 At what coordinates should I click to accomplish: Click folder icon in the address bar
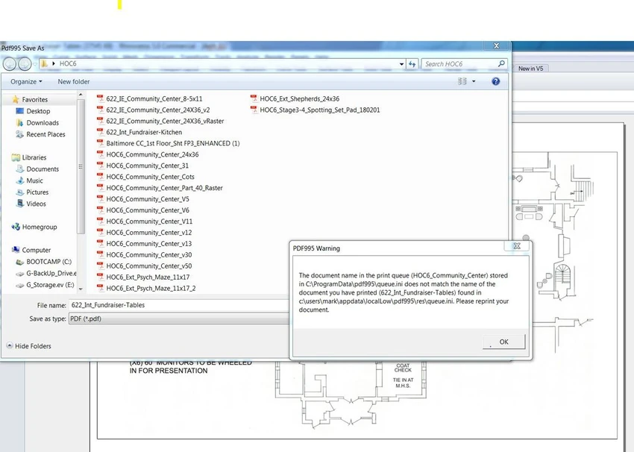pos(44,64)
